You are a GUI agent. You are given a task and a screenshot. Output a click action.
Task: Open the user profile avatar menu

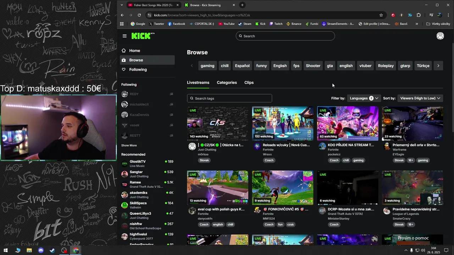click(x=440, y=36)
